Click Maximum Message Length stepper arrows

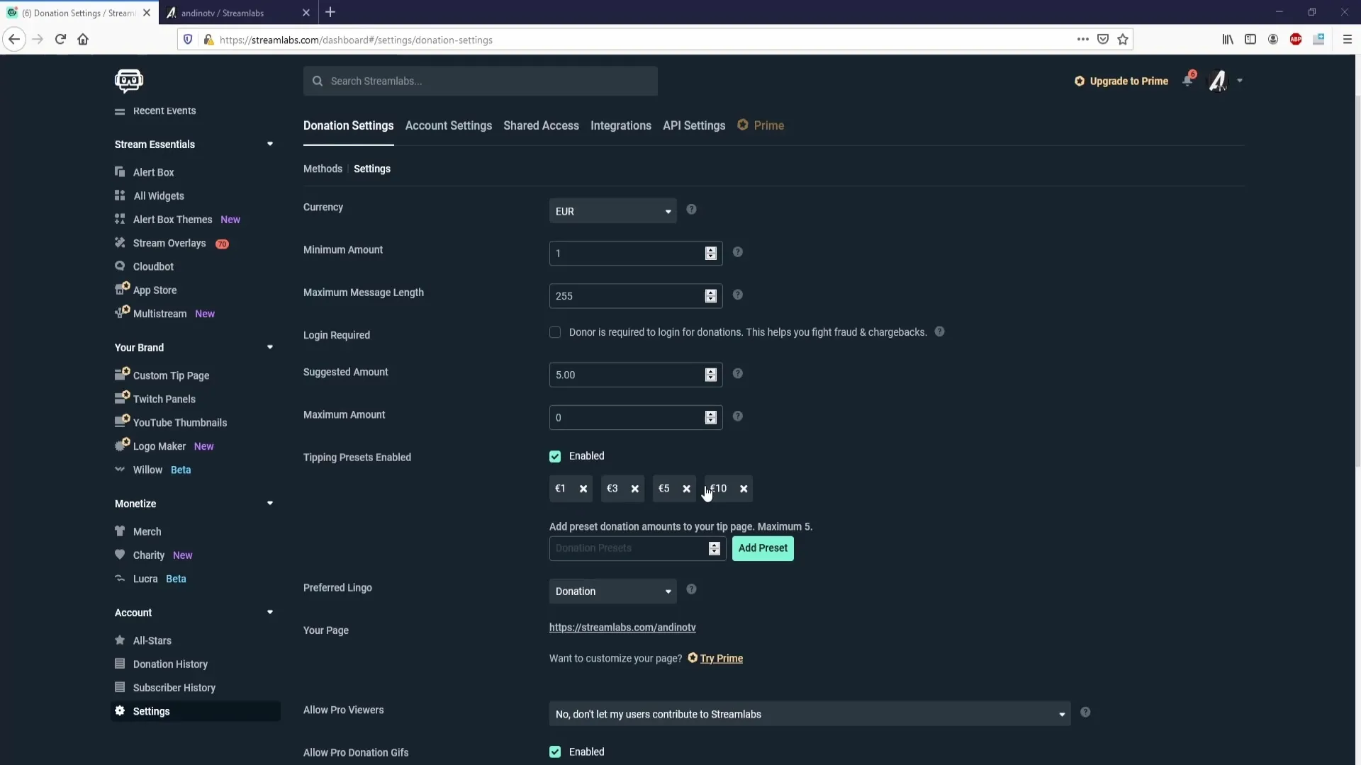pos(711,296)
